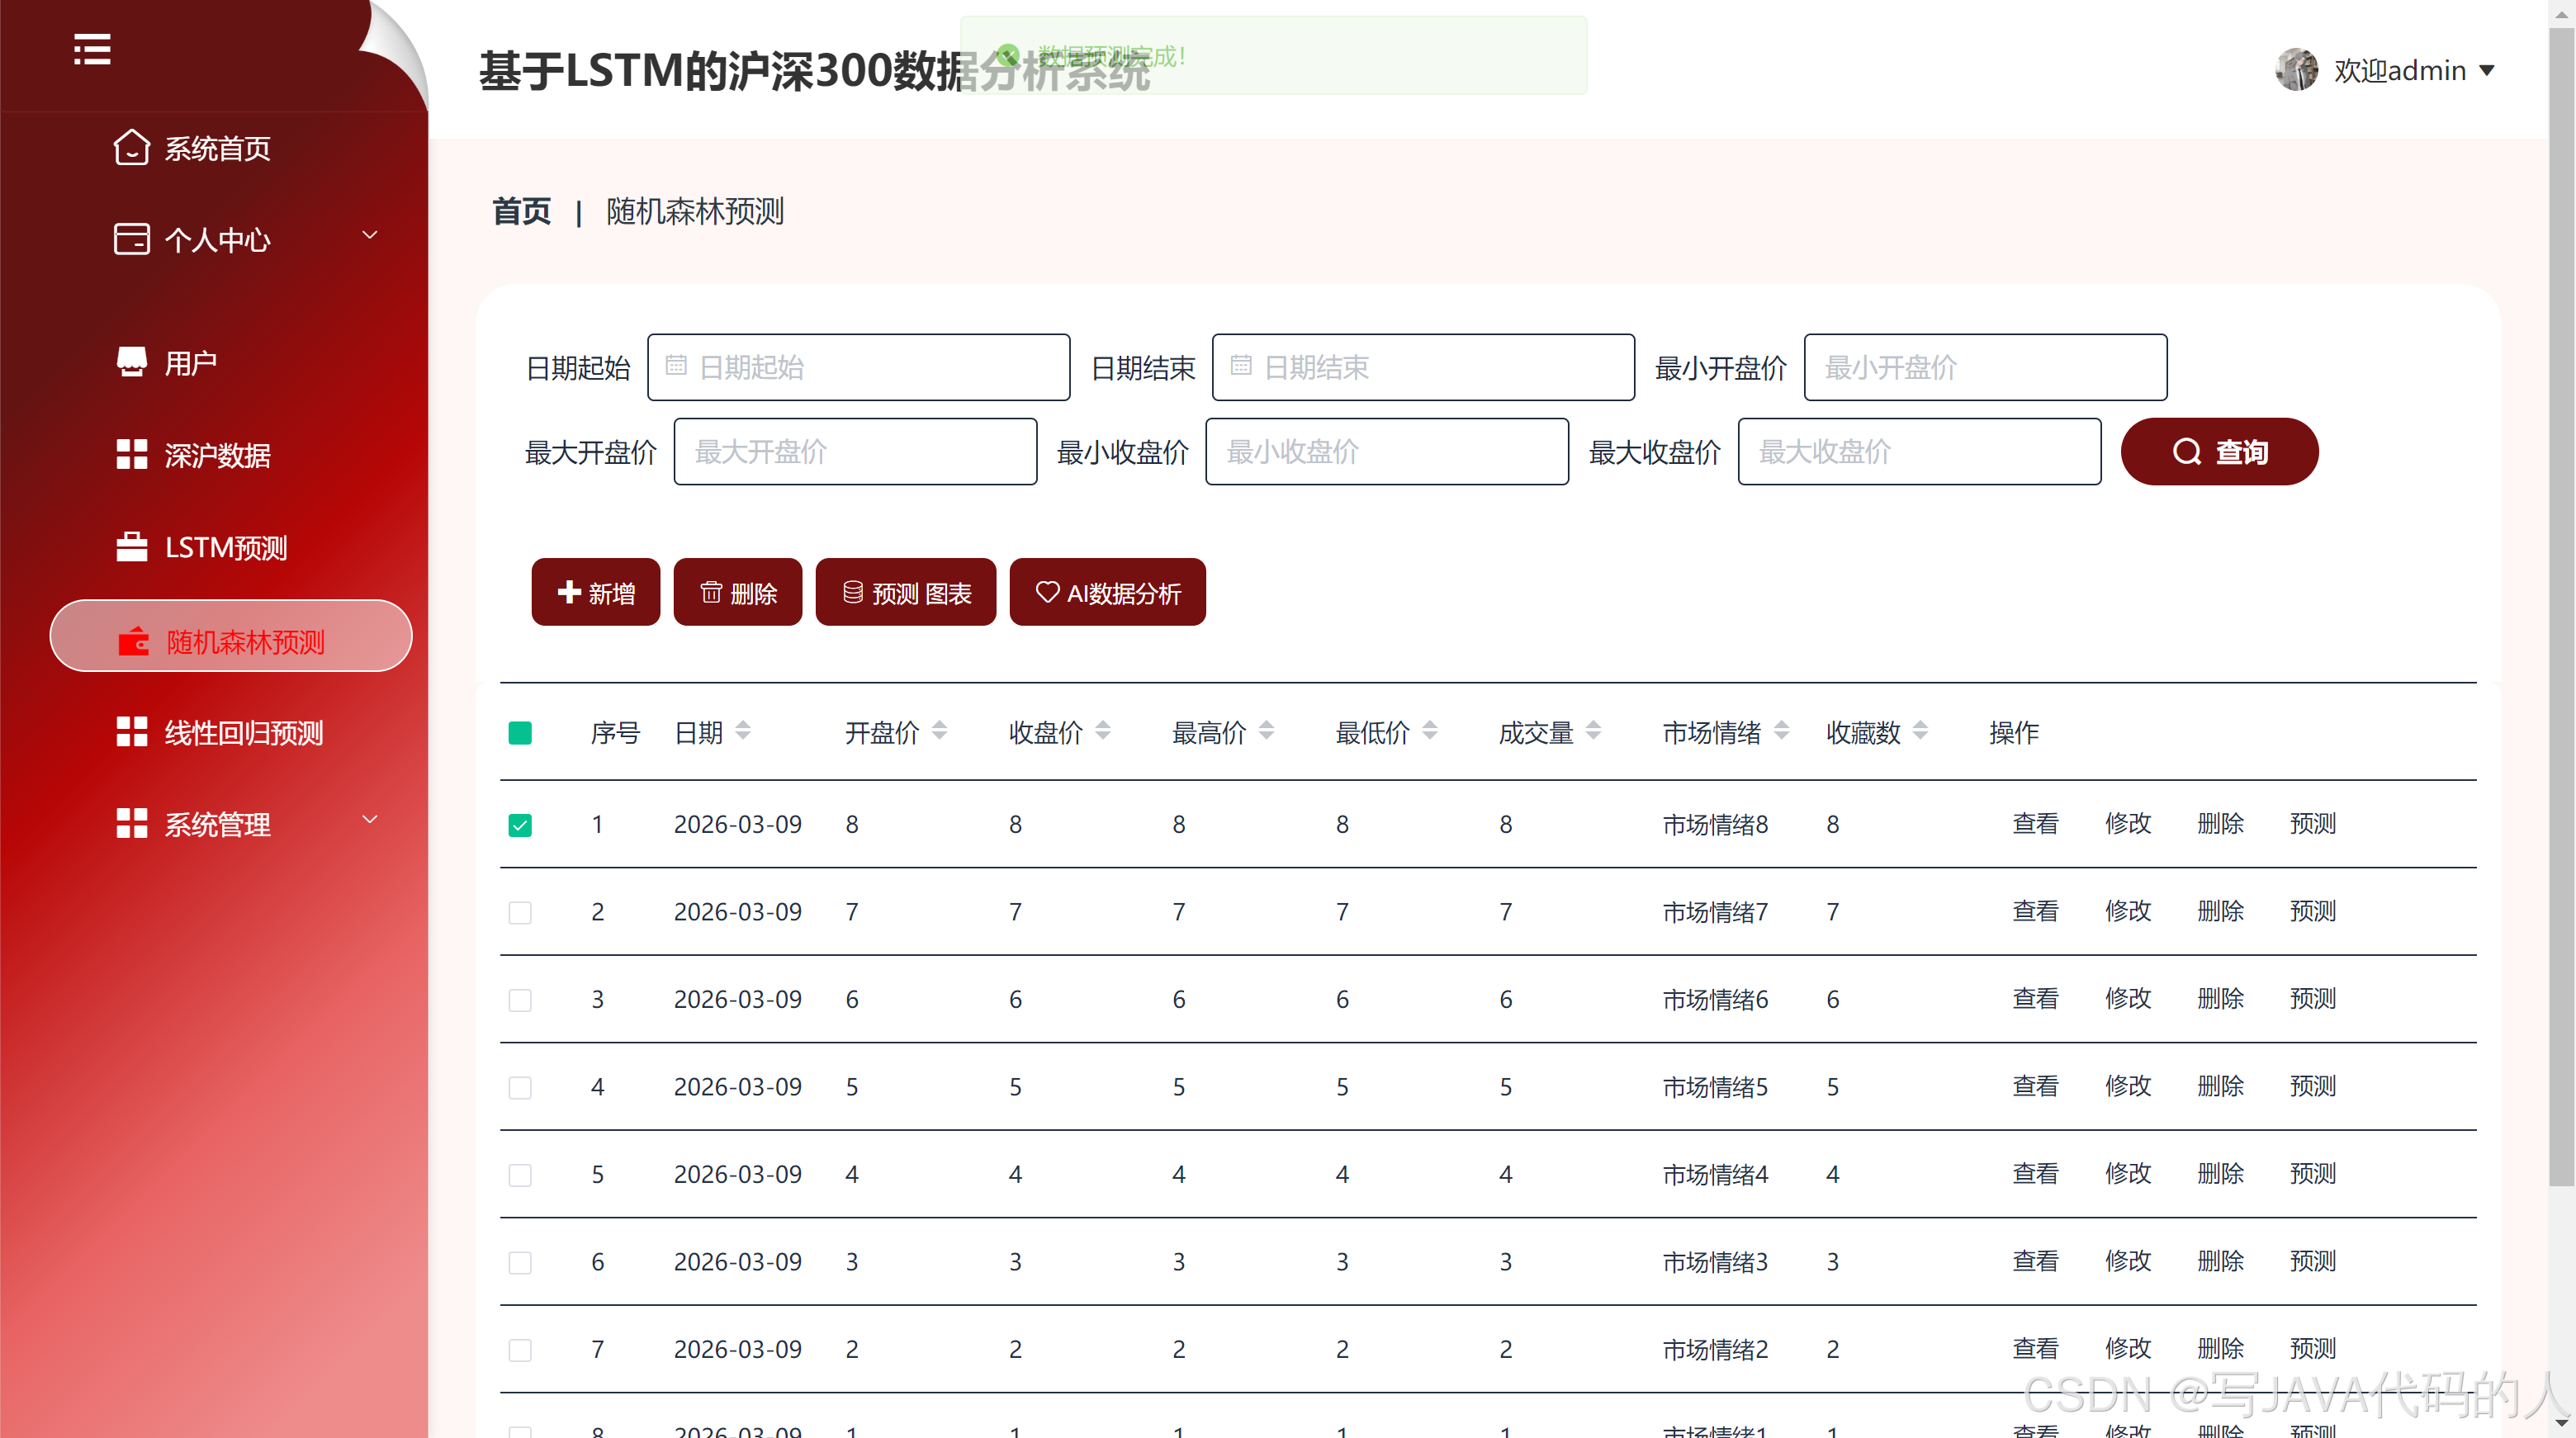Click the page vertical scrollbar
Screen dimensions: 2576x1438
click(x=2560, y=607)
